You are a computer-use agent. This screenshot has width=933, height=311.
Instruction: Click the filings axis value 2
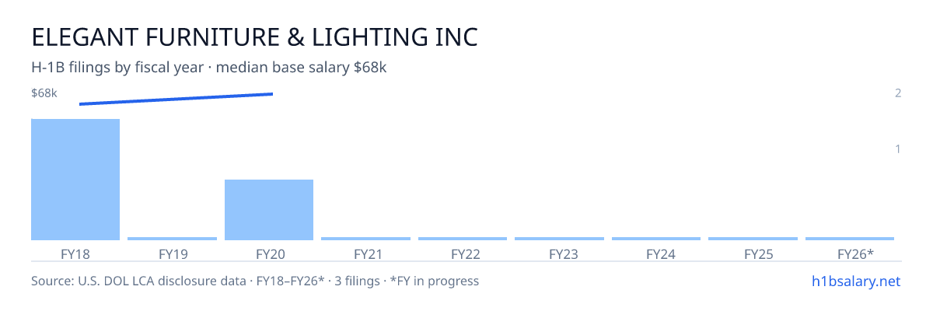coord(898,93)
